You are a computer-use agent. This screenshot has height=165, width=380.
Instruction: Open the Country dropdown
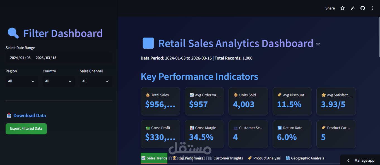point(59,81)
